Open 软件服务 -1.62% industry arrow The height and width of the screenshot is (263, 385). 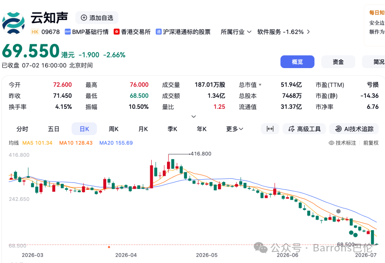308,32
